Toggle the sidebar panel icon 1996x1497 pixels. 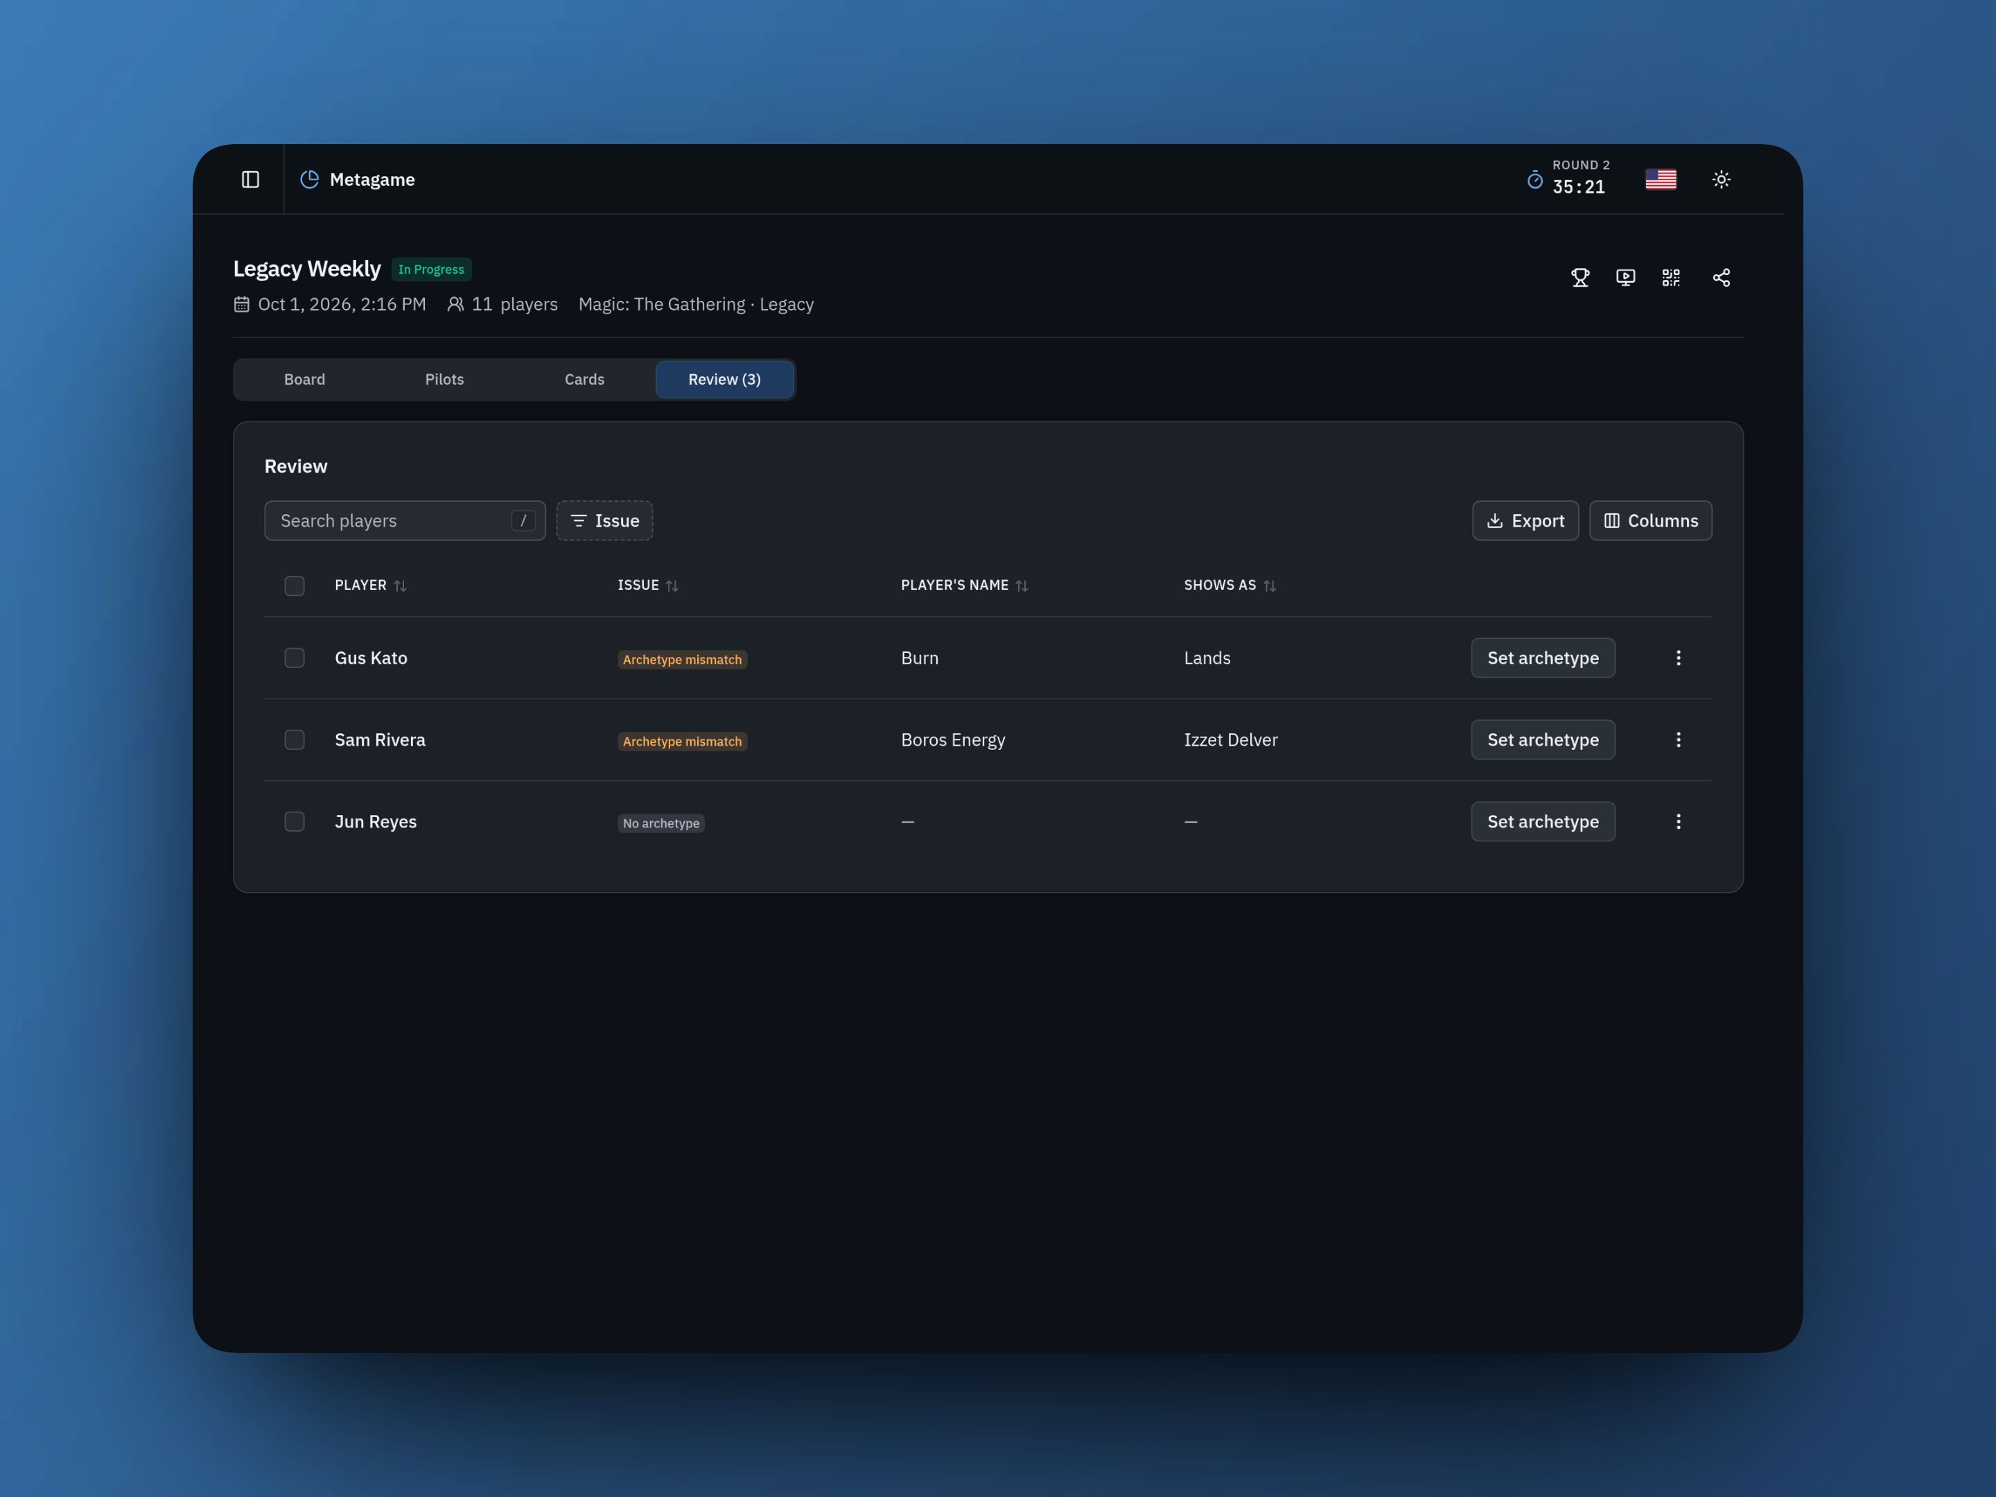[x=250, y=180]
